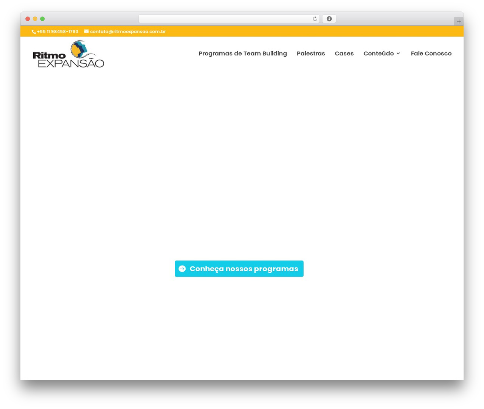This screenshot has width=484, height=409.
Task: Click the Conheça nossos programas button
Action: coord(239,269)
